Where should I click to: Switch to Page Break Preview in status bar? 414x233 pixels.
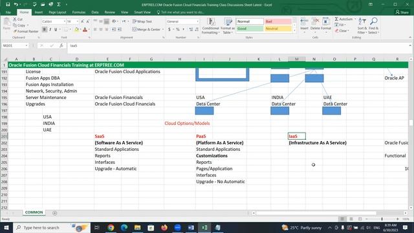pyautogui.click(x=360, y=219)
